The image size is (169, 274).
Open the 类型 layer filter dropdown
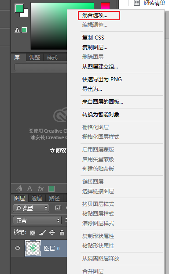click(x=31, y=208)
